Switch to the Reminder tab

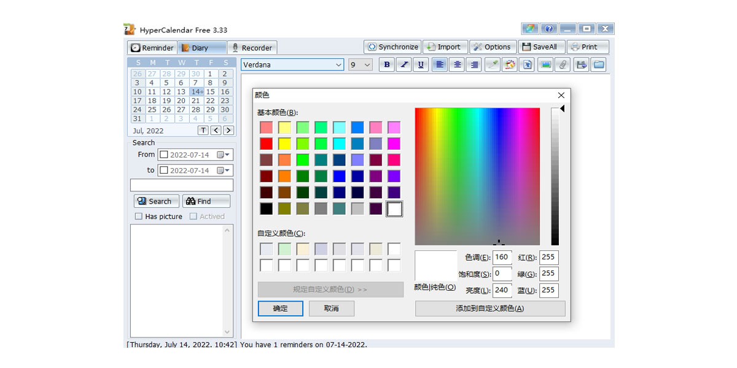click(152, 48)
